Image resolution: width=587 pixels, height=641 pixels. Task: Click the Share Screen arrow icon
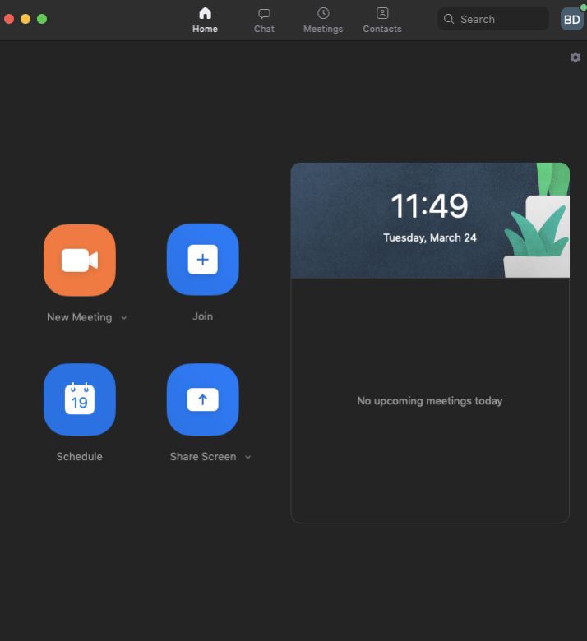(x=202, y=399)
